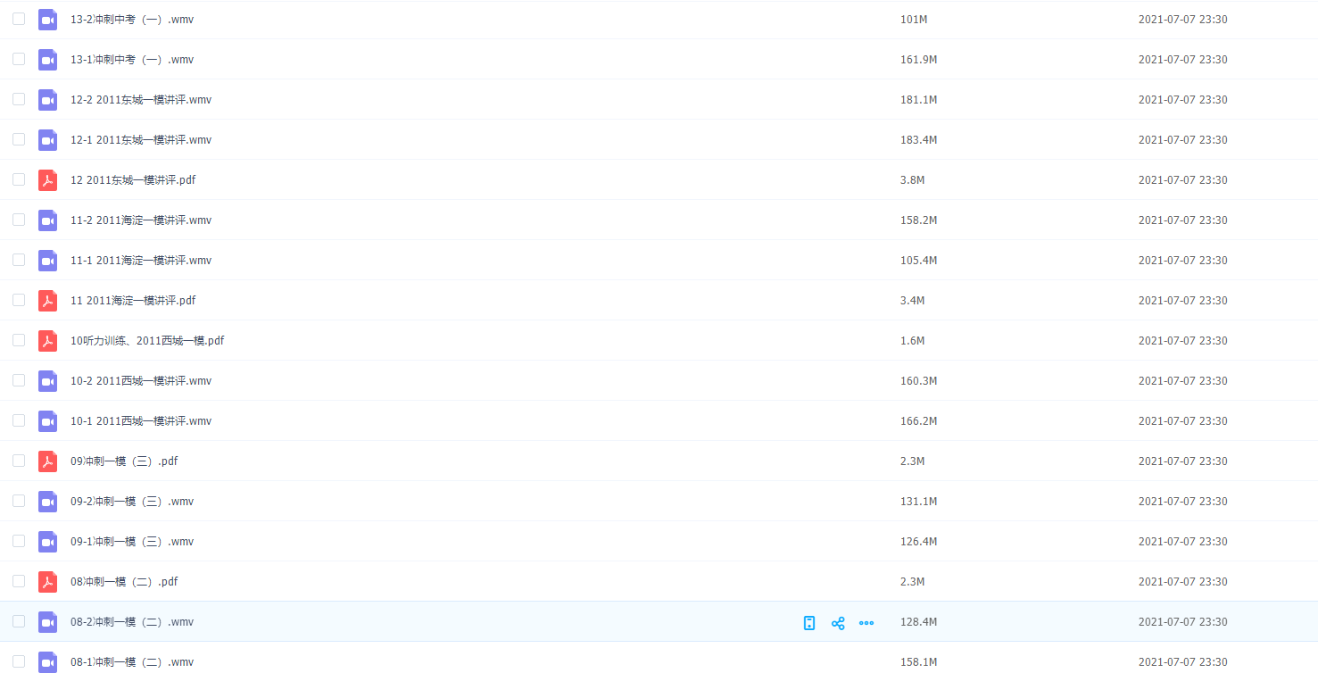Open file 12-2 2011东城一模讲评.wmv

coord(141,100)
